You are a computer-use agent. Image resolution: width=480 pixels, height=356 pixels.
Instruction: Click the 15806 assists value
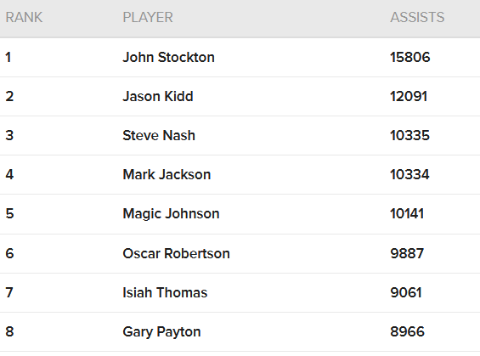point(410,57)
